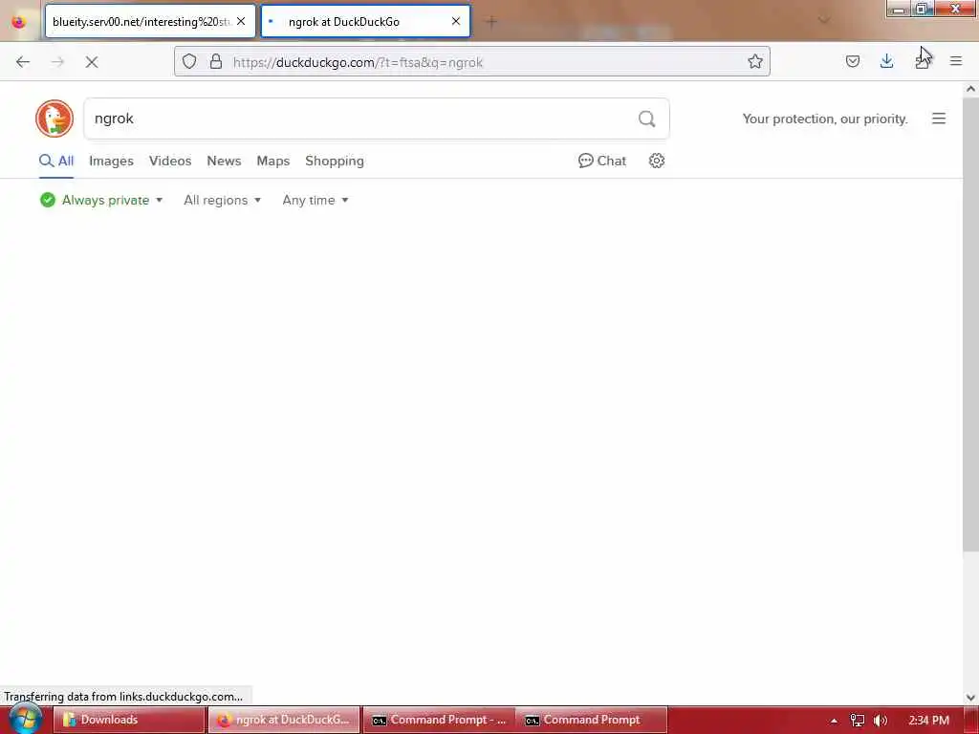Image resolution: width=979 pixels, height=734 pixels.
Task: Switch to News results
Action: [224, 161]
